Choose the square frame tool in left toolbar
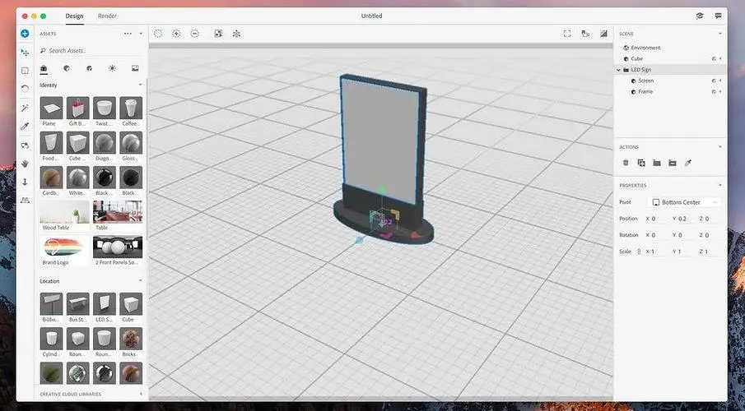This screenshot has height=411, width=745. (25, 71)
